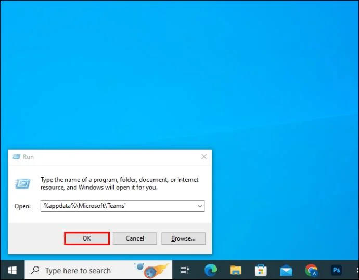Image resolution: width=359 pixels, height=280 pixels.
Task: Cancel the Run dialog
Action: [135, 238]
